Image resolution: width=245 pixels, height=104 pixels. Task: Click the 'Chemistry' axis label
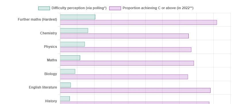pyautogui.click(x=49, y=33)
